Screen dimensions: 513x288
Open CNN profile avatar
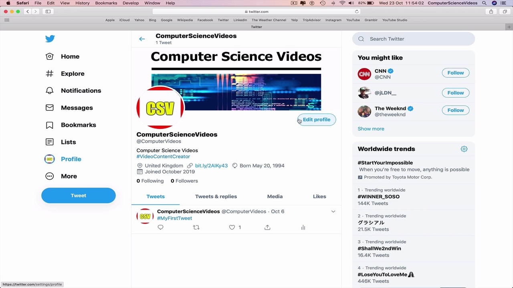[364, 74]
